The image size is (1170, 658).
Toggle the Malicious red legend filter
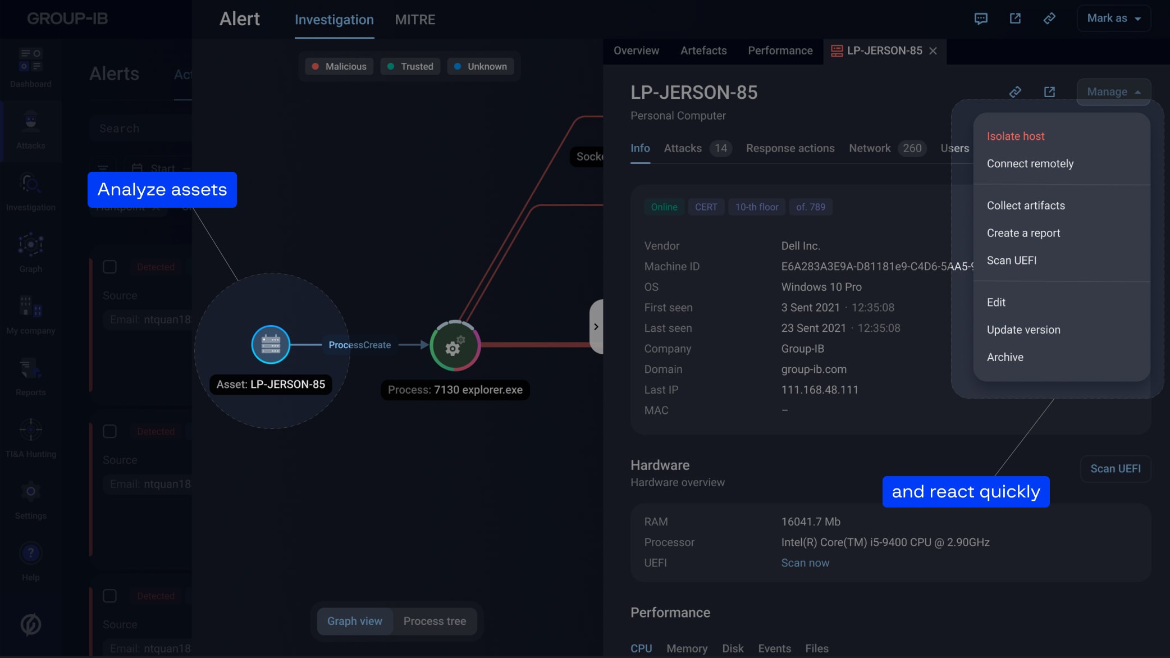tap(339, 66)
